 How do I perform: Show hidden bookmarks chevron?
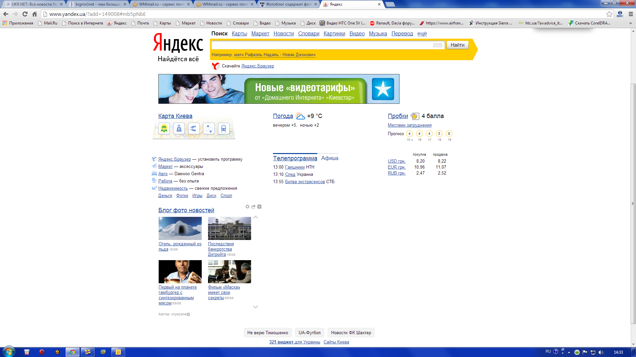(x=630, y=23)
